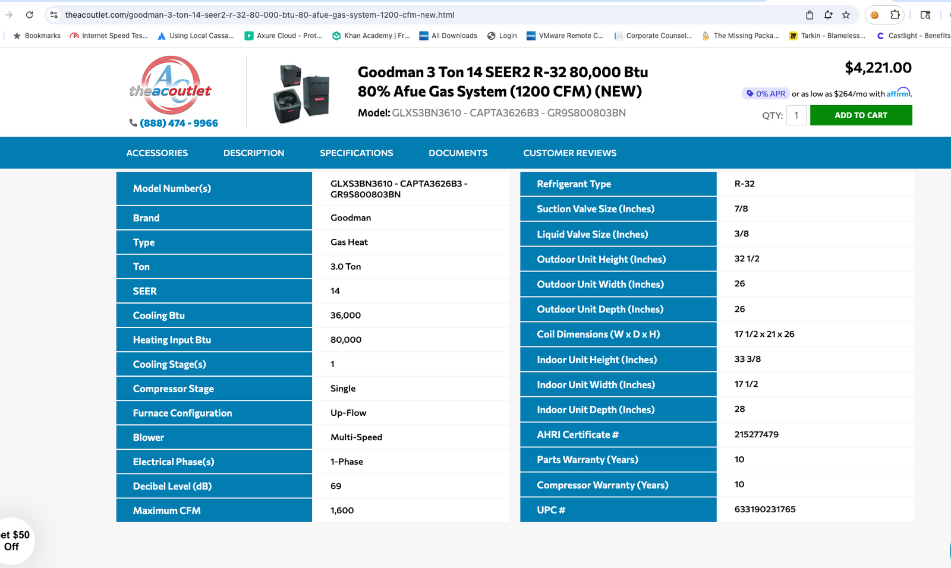951x568 pixels.
Task: Open the Corporate Counsel bookmark icon
Action: tap(619, 36)
